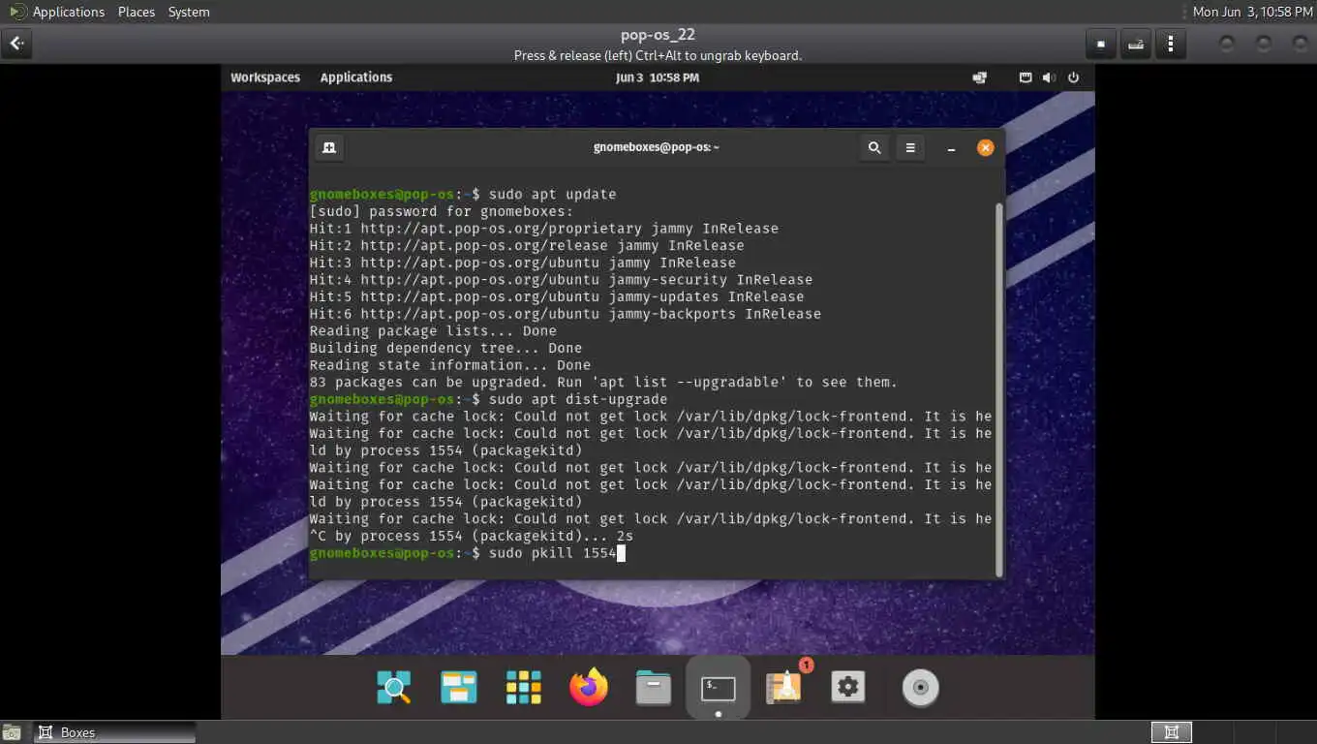The image size is (1317, 744).
Task: Click '^C by process 1554 (packagekitd)... 2s' line
Action: (471, 536)
